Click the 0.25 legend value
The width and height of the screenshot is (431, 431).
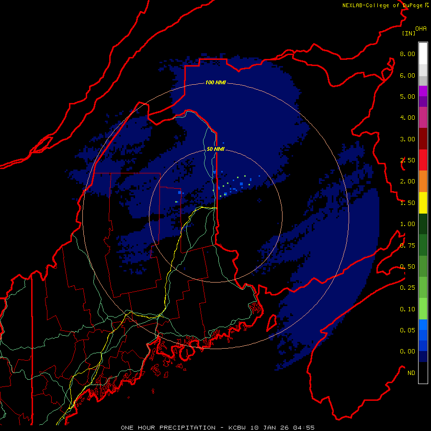408,288
